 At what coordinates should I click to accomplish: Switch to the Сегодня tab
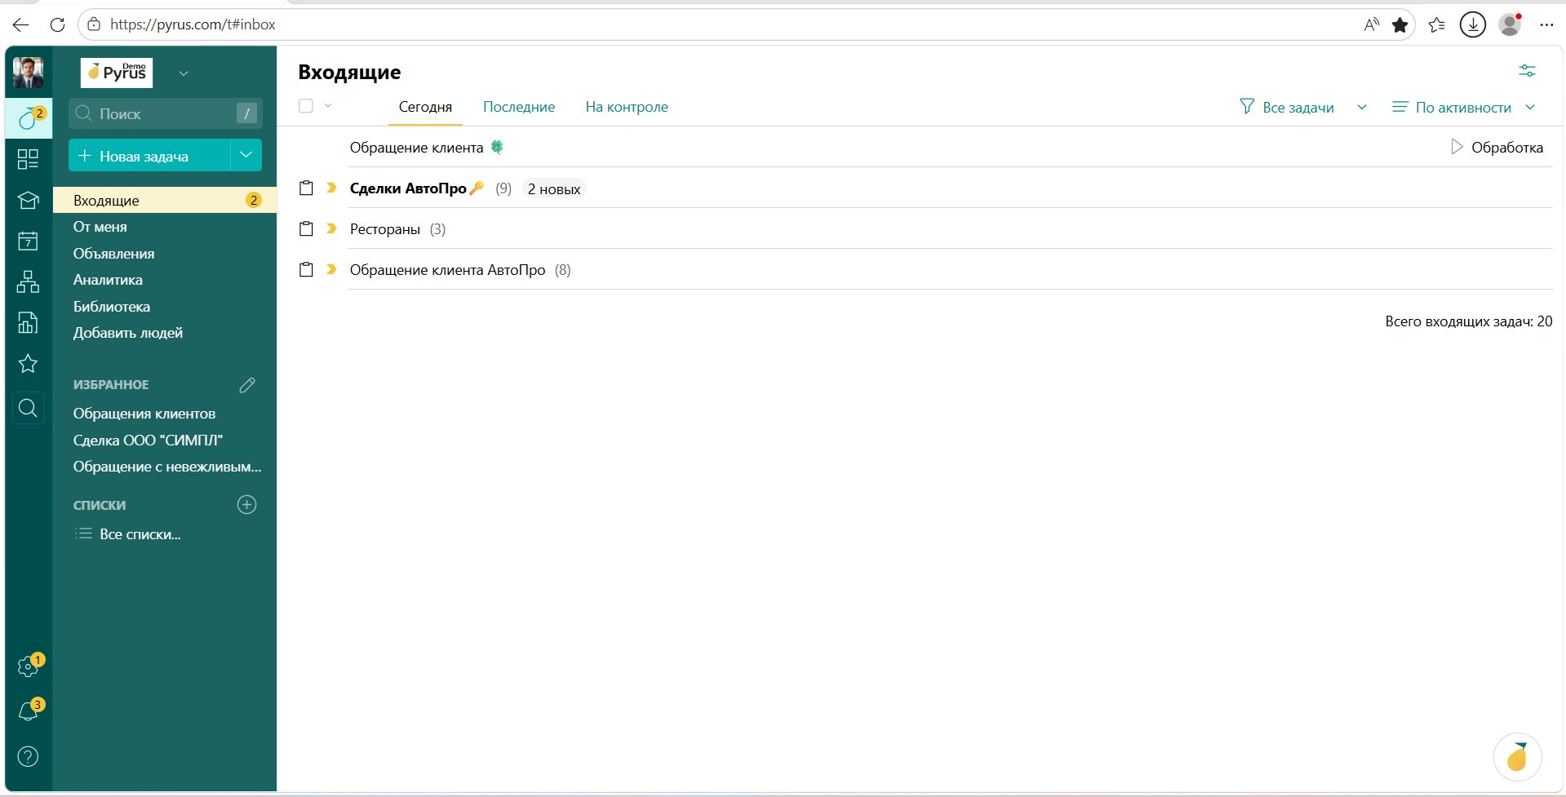425,107
